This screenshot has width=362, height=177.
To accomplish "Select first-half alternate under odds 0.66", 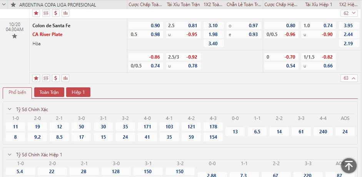I will [x=319, y=66].
